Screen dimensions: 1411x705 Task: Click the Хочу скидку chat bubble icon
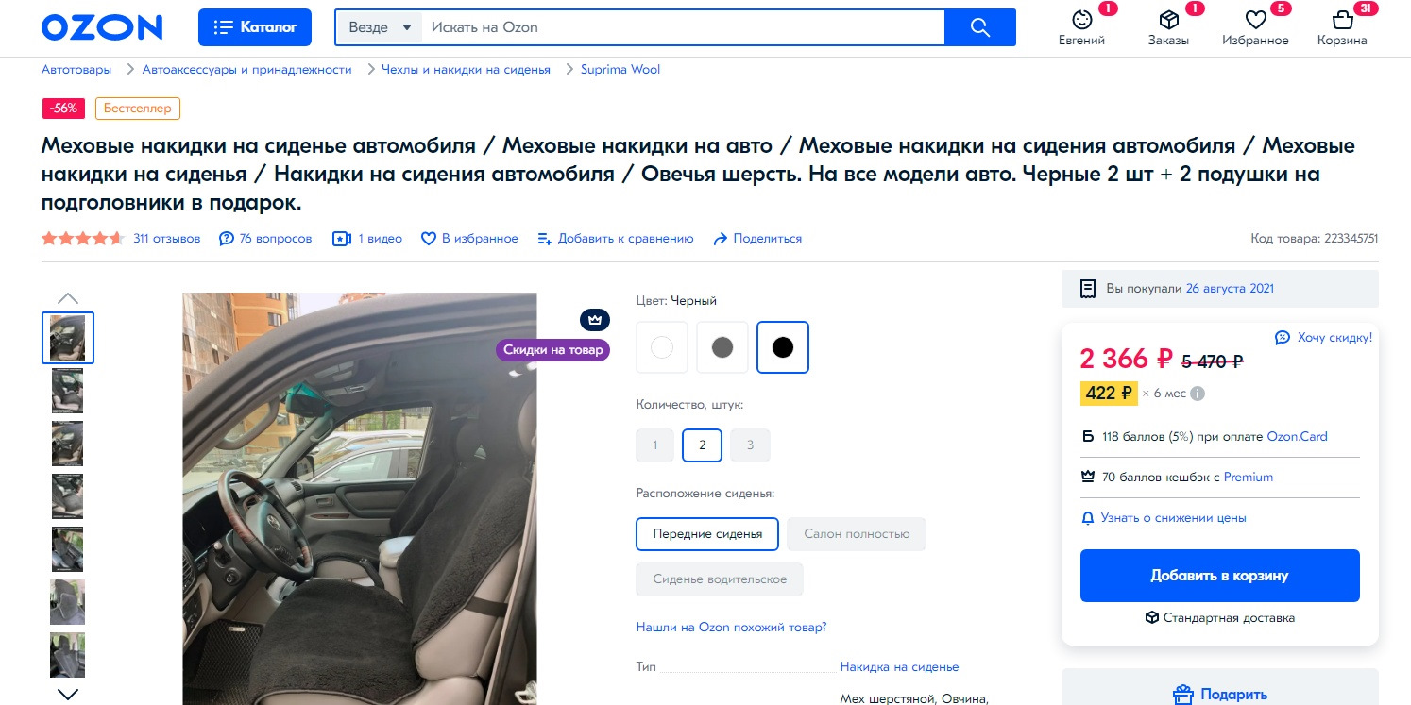click(x=1282, y=337)
